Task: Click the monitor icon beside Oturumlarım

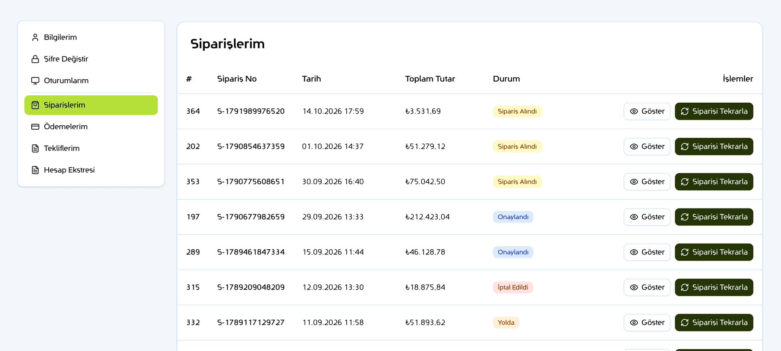Action: pos(35,81)
